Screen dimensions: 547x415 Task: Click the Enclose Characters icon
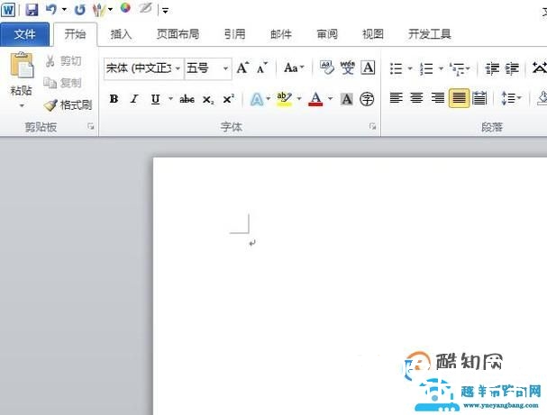367,99
